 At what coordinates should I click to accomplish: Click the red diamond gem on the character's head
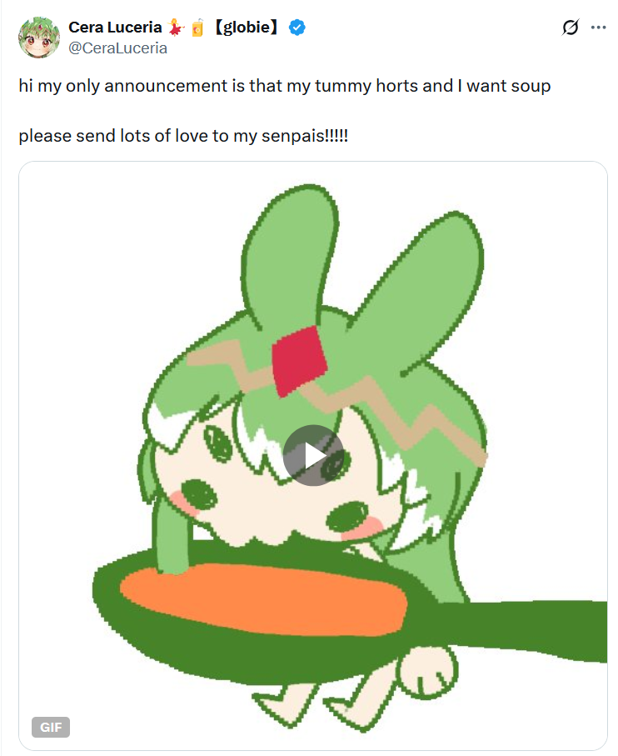click(x=300, y=361)
